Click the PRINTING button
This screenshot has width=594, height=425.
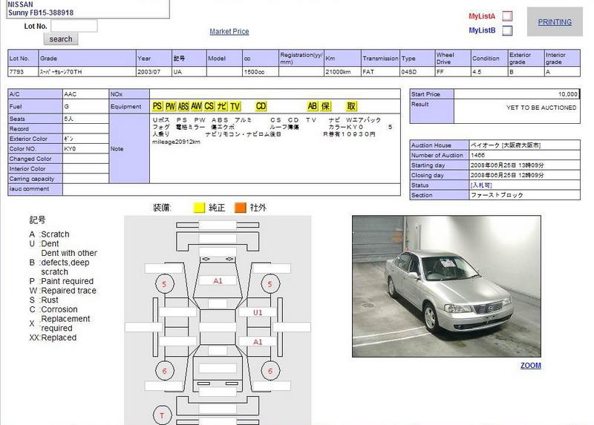pos(555,22)
